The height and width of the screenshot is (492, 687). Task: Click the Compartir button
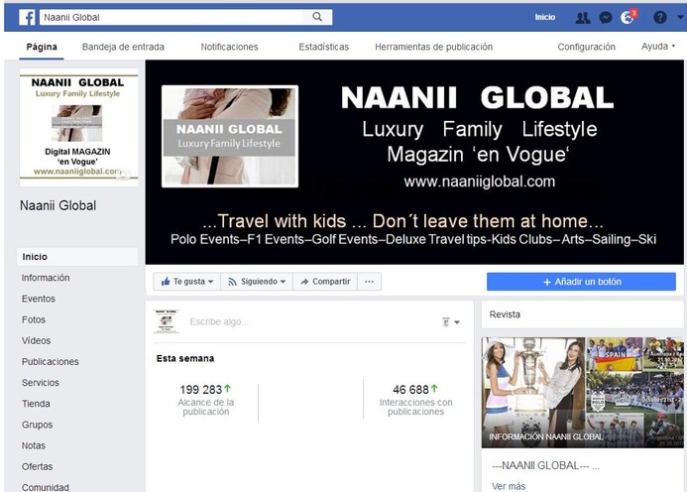point(325,282)
